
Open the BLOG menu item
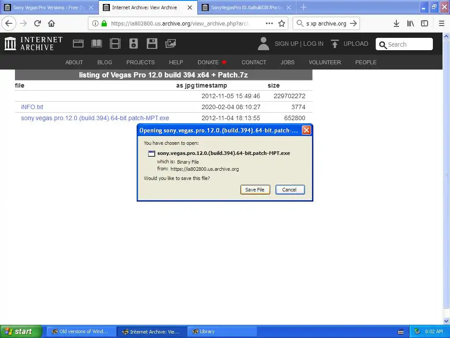tap(105, 62)
